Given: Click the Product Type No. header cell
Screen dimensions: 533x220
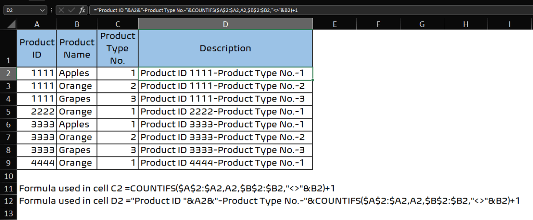Looking at the screenshot, I should (x=118, y=48).
